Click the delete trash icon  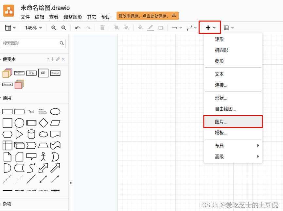(102, 28)
